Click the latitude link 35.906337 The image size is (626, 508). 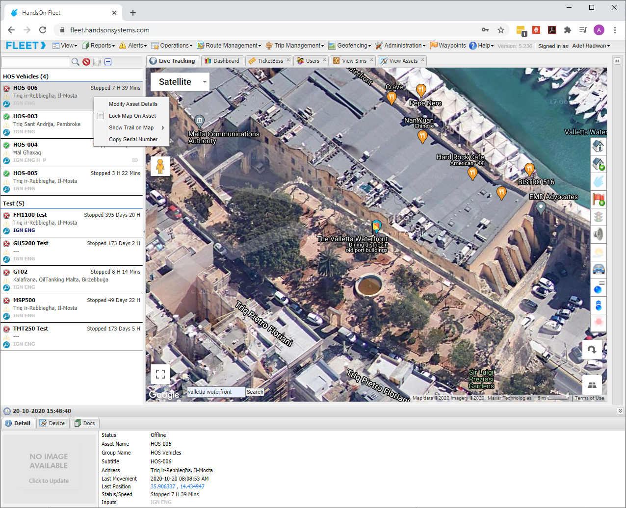tap(163, 486)
